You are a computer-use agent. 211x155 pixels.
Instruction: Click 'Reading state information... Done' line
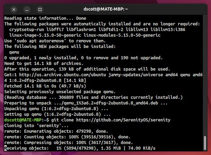pyautogui.click(x=45, y=18)
